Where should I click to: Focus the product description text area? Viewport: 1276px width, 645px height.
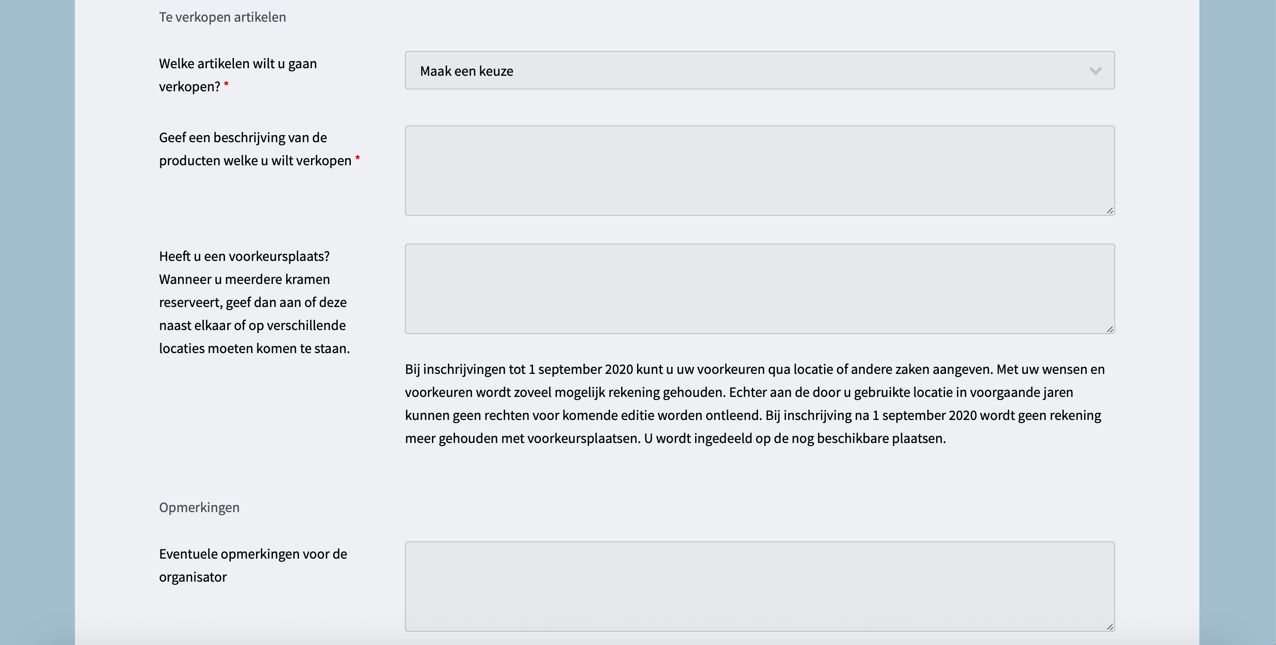(760, 171)
